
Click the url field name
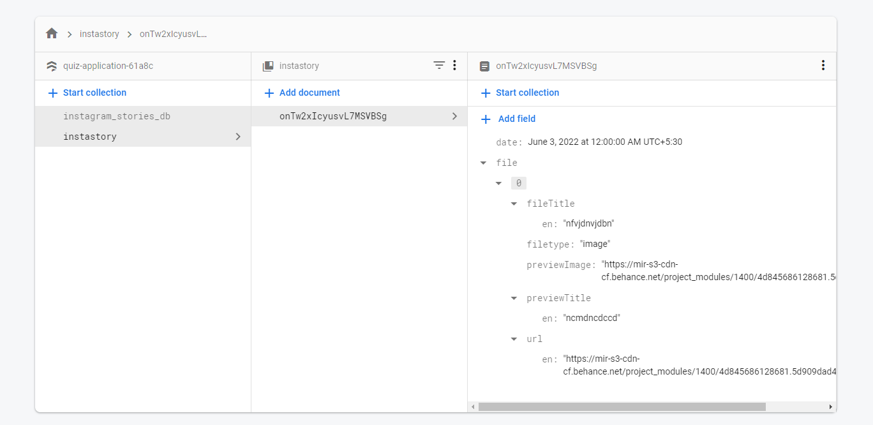point(534,339)
